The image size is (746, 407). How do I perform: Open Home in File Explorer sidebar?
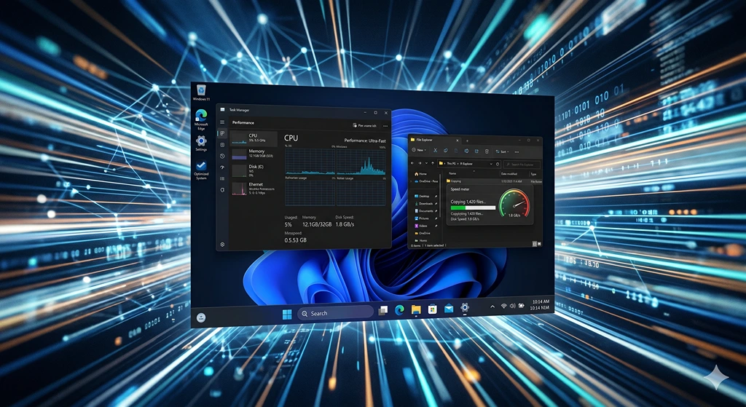[420, 174]
